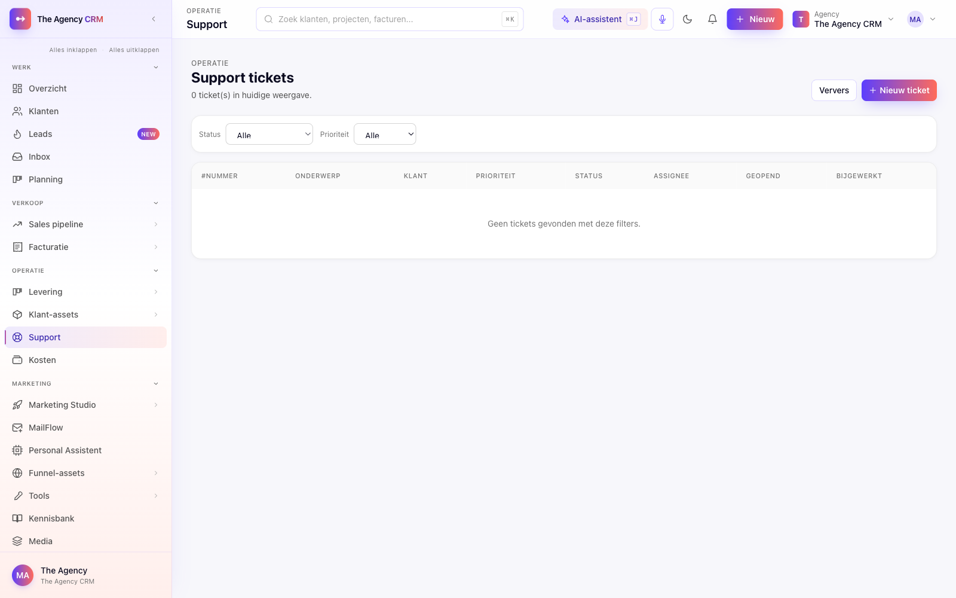
Task: Collapse the MARKETING section
Action: point(156,384)
